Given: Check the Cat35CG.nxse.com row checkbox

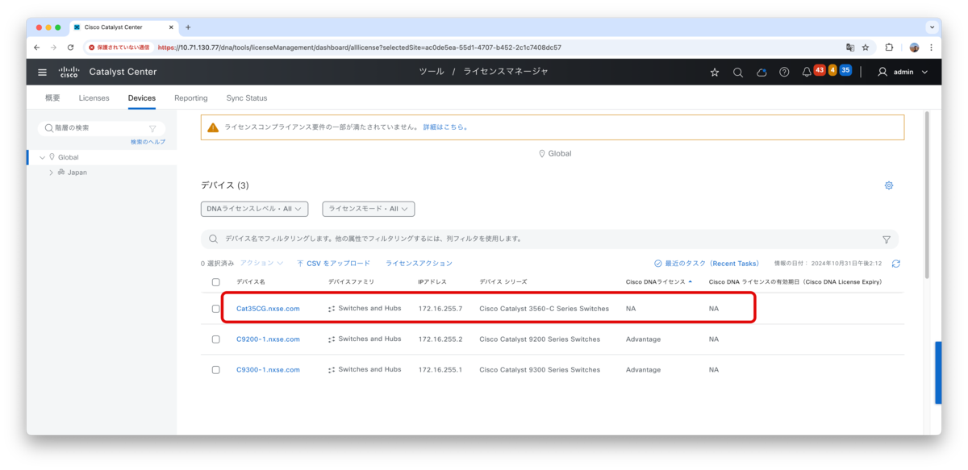Looking at the screenshot, I should pyautogui.click(x=215, y=309).
